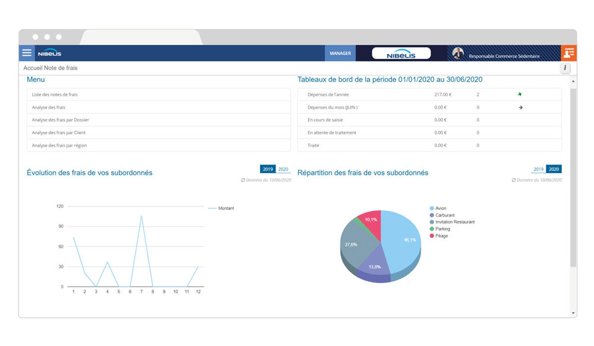Click the user profile avatar photo

pos(458,53)
